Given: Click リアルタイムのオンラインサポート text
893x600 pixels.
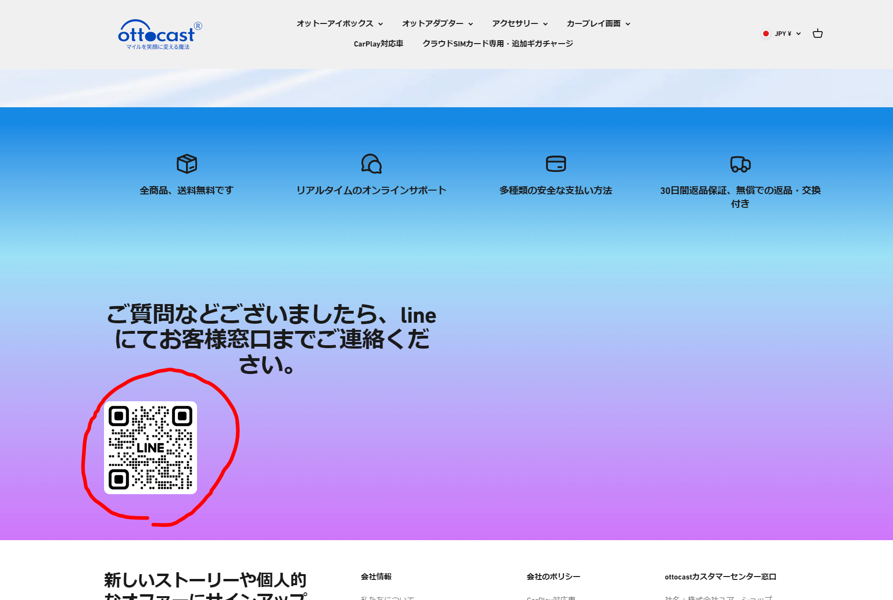Looking at the screenshot, I should tap(371, 191).
